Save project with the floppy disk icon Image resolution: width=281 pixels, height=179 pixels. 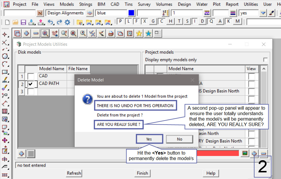(23, 22)
